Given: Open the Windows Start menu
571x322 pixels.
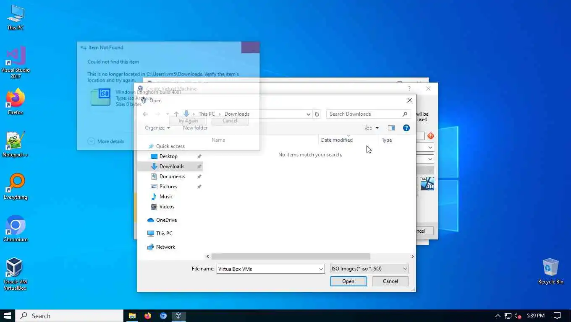Looking at the screenshot, I should coord(8,316).
